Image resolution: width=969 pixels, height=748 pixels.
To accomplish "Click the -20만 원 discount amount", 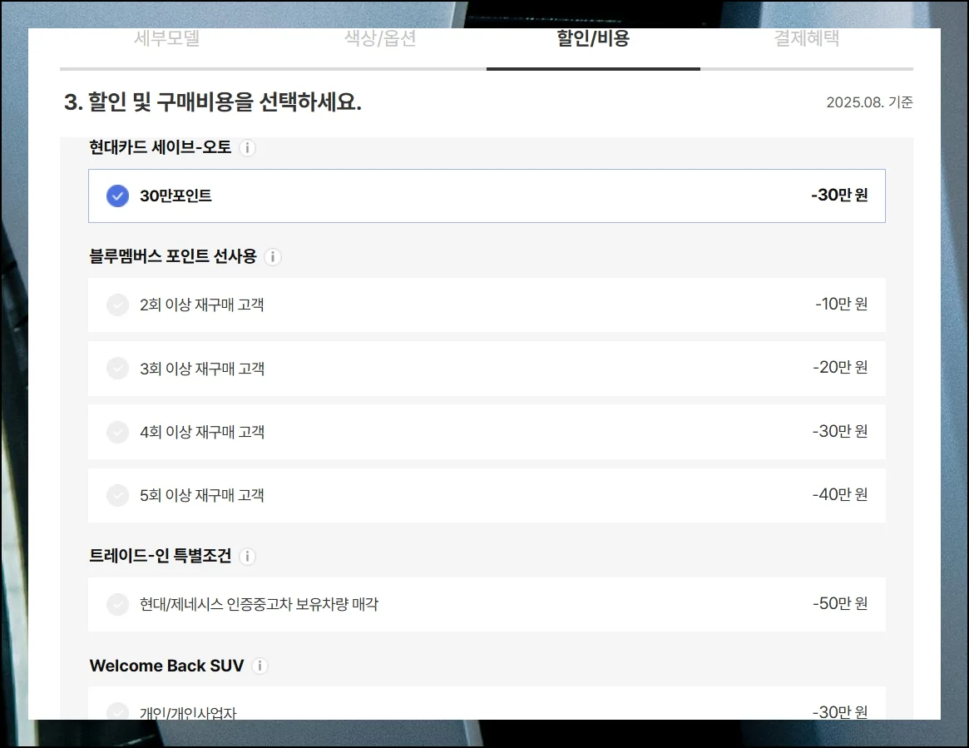I will click(x=840, y=368).
